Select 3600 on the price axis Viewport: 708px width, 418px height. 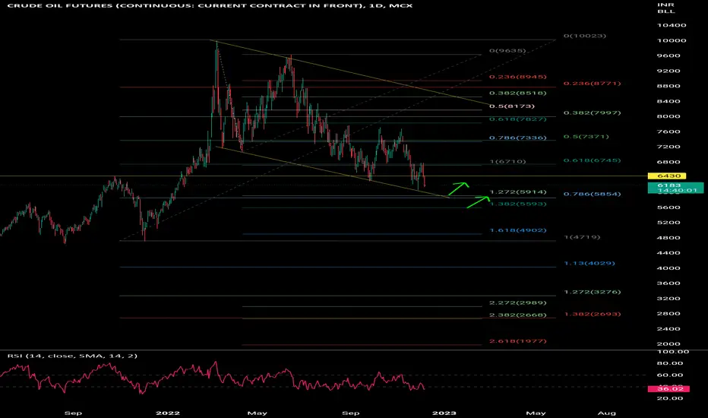click(668, 283)
